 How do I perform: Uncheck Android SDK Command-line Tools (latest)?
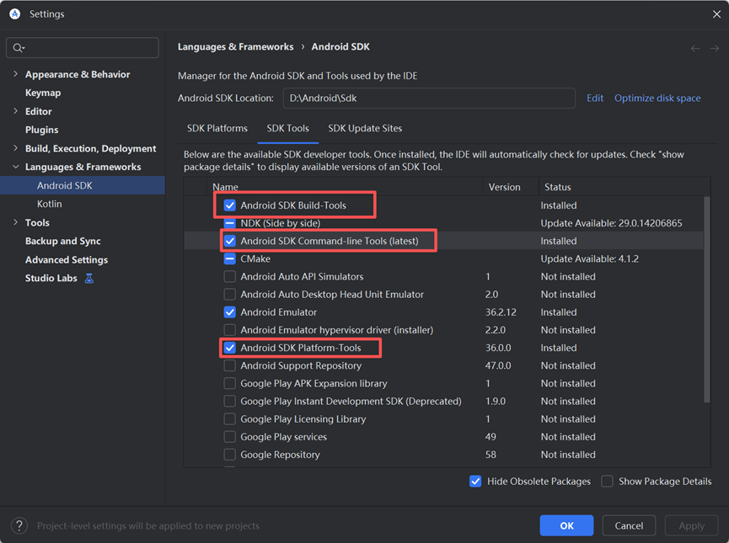coord(230,241)
